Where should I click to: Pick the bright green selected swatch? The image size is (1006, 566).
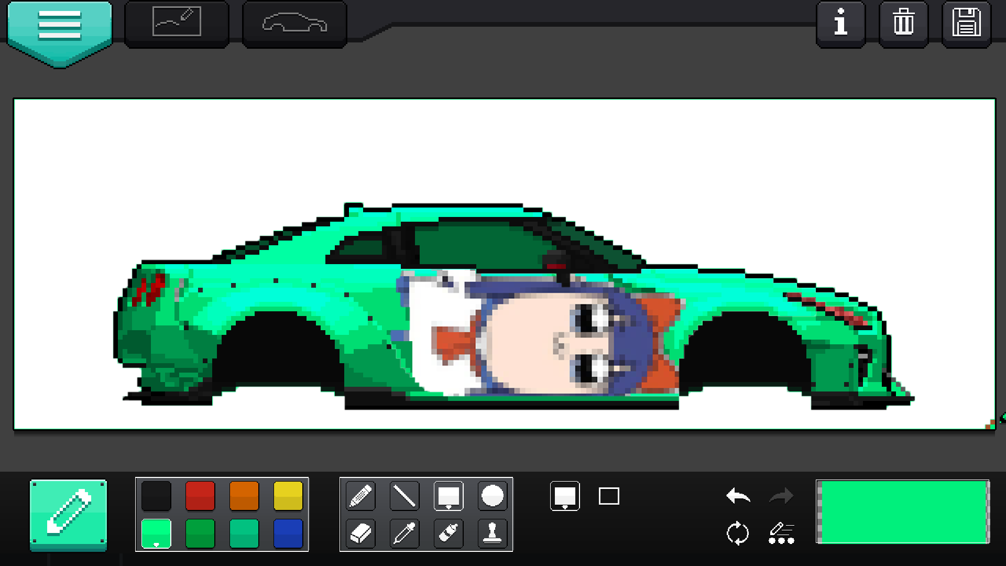pyautogui.click(x=156, y=534)
